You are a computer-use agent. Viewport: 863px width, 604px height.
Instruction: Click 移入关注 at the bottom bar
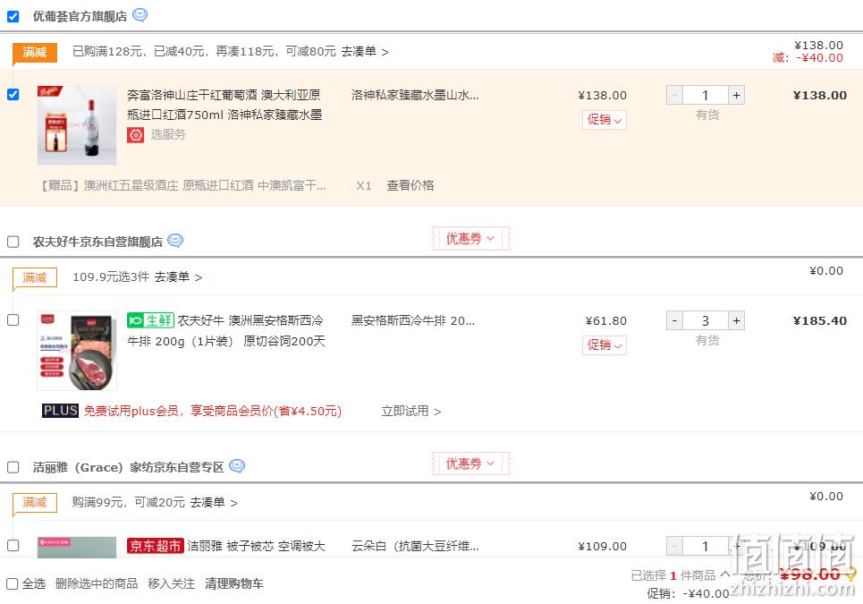[x=171, y=583]
